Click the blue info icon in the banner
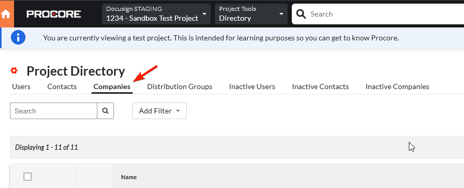Screen dimensions: 464x188 pyautogui.click(x=18, y=38)
